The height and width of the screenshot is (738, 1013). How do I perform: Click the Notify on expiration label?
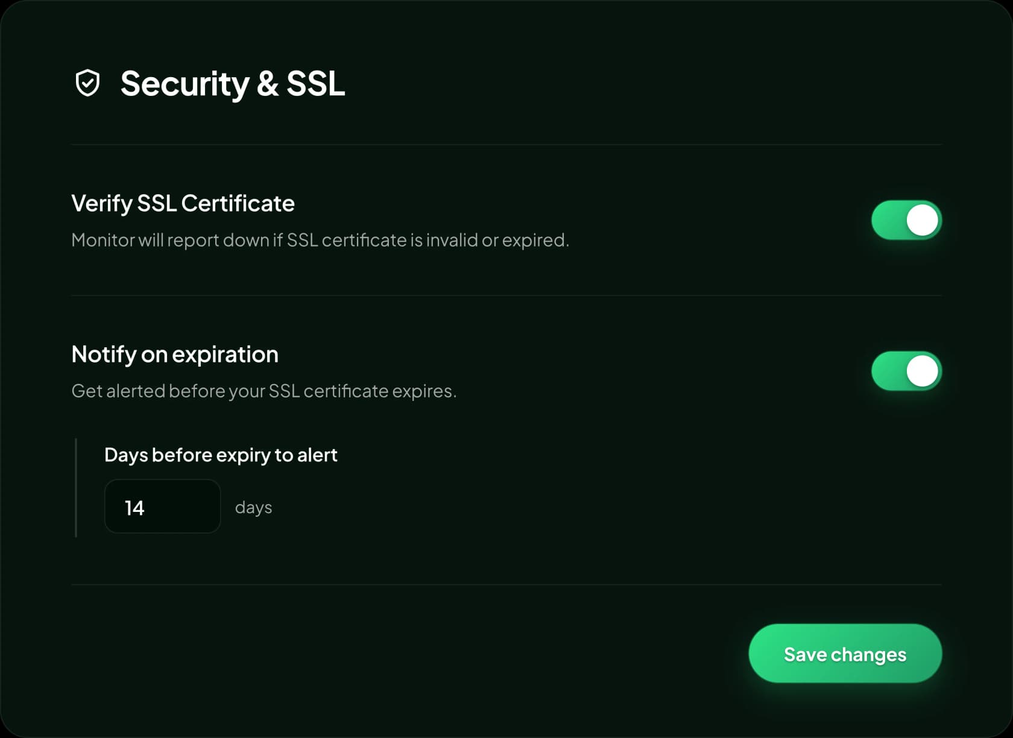175,355
